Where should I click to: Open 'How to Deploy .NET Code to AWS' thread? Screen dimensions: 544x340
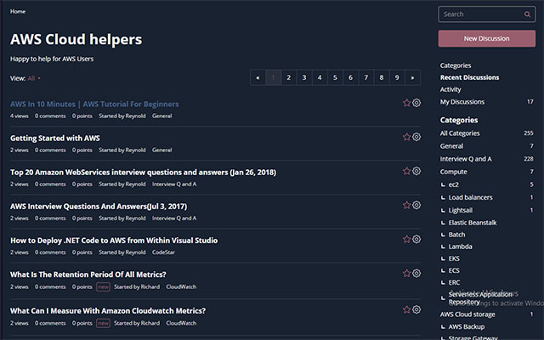[114, 241]
